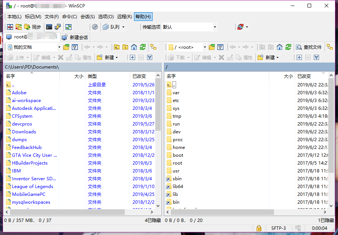
Task: Click the local 新建 button
Action: point(107,58)
